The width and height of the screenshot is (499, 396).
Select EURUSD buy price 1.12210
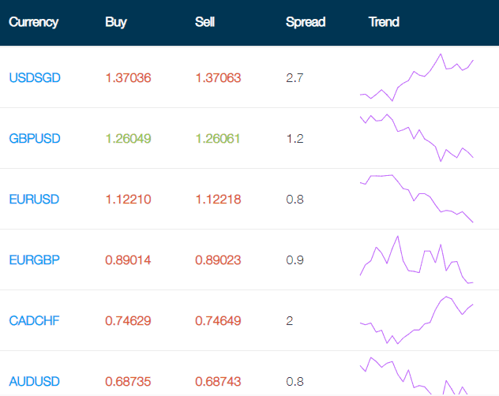pyautogui.click(x=128, y=200)
